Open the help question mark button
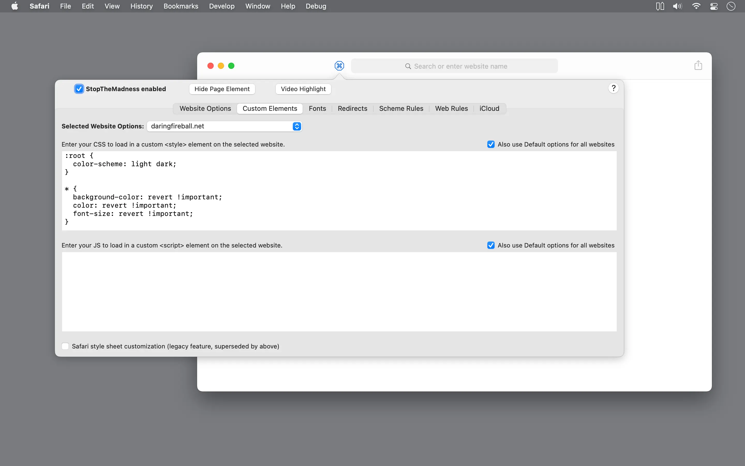Viewport: 745px width, 466px height. pos(613,89)
